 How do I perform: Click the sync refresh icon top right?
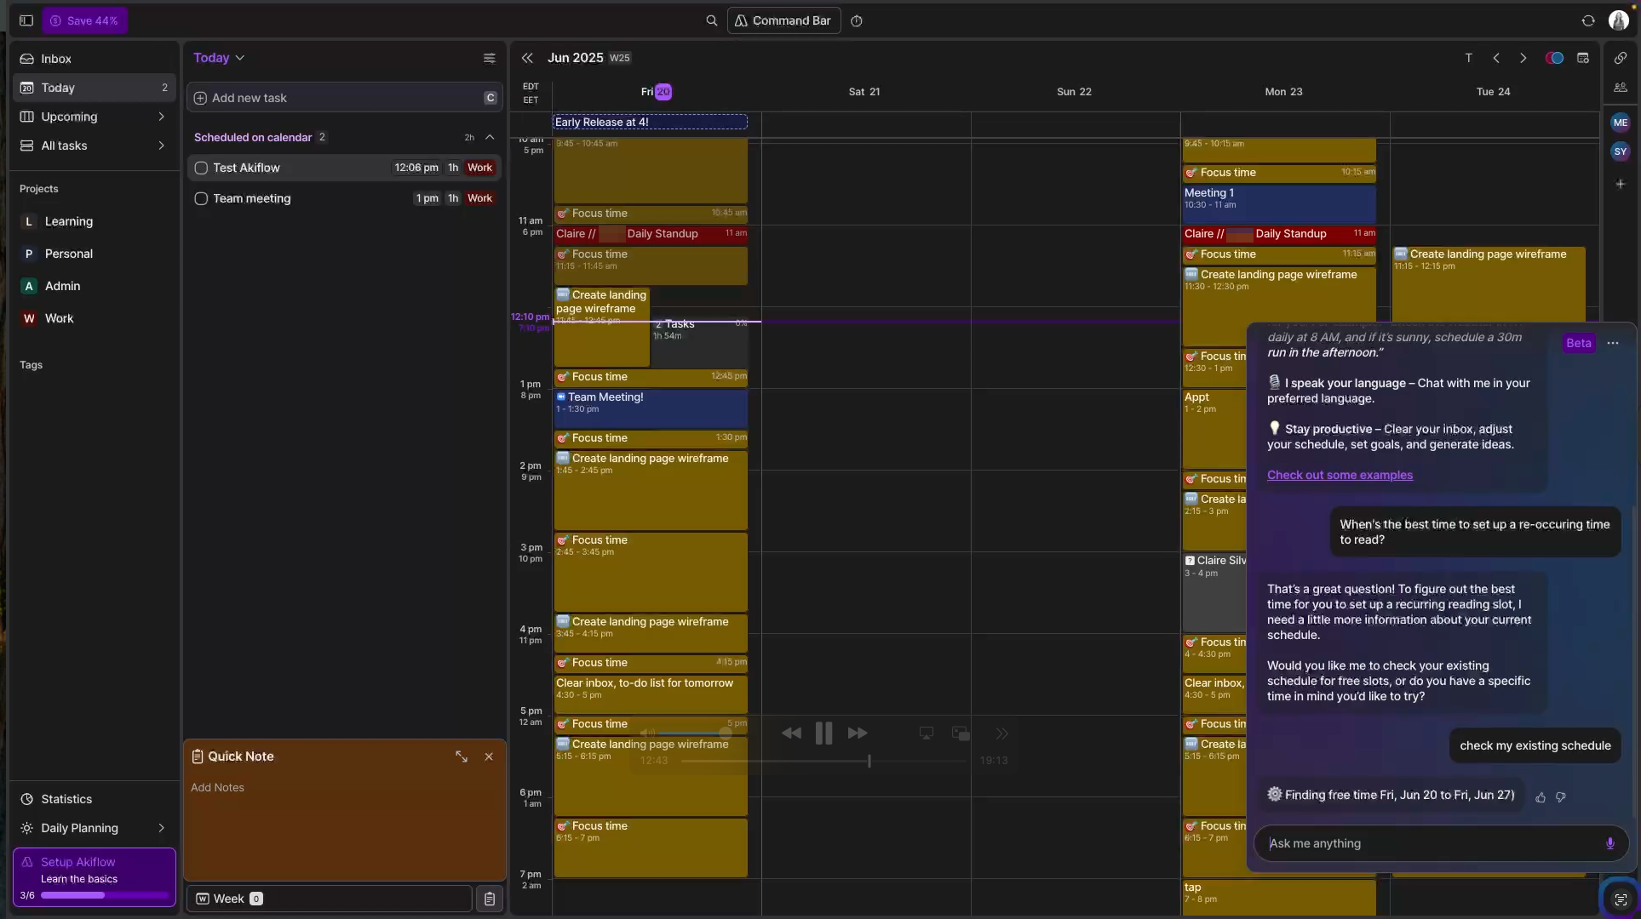(x=1588, y=20)
